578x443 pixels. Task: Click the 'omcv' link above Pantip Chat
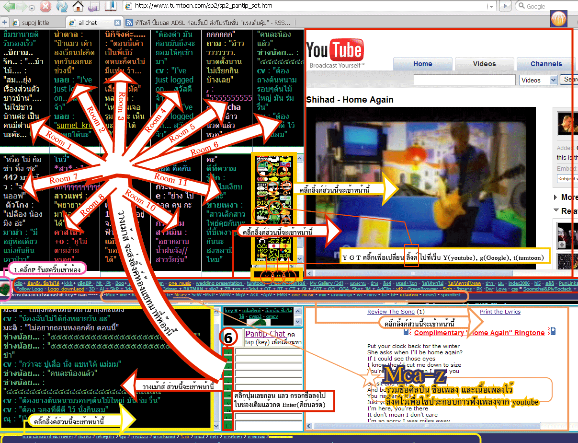[272, 317]
